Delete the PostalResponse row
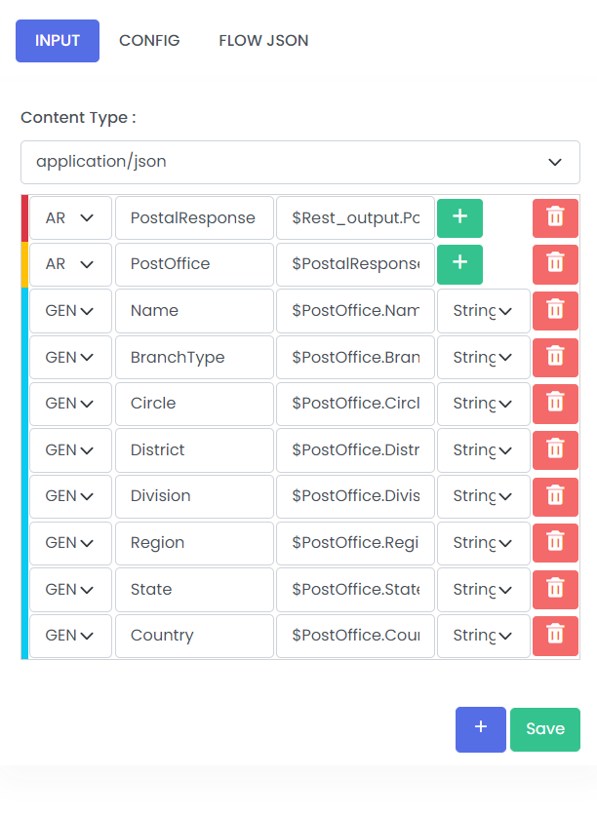The width and height of the screenshot is (597, 816). click(555, 217)
